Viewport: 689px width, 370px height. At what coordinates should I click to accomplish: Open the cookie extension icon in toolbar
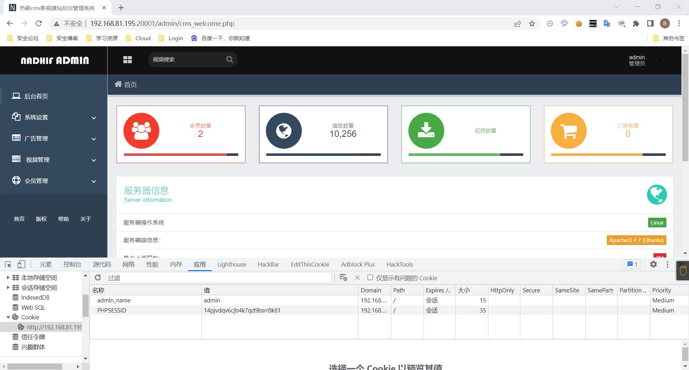pyautogui.click(x=578, y=24)
